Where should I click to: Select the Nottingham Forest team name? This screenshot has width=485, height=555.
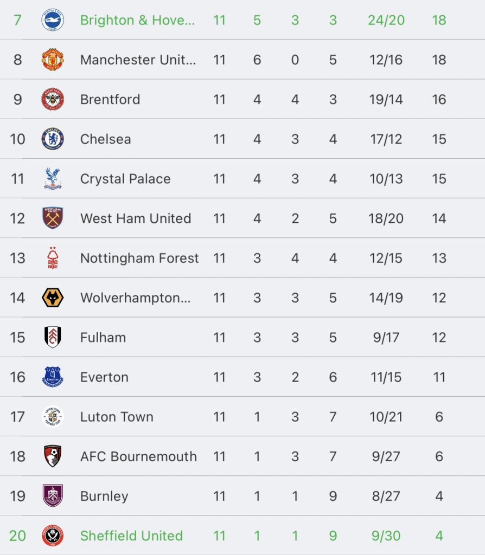tap(139, 259)
